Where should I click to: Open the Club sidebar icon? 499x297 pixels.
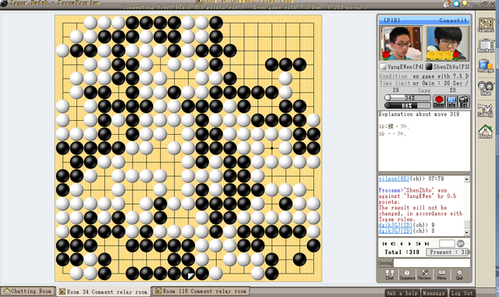coord(486,88)
